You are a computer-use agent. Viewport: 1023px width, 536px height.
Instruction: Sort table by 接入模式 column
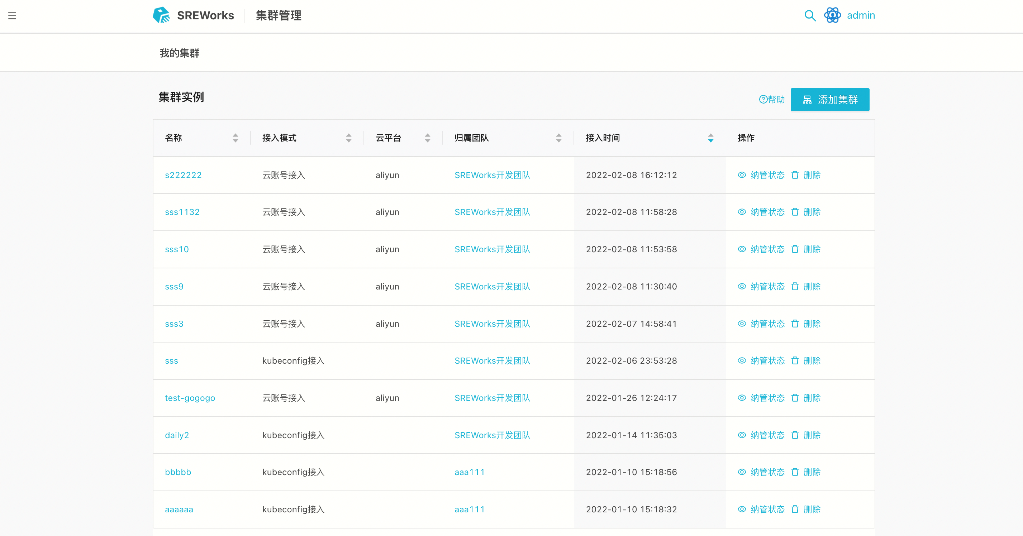(x=348, y=138)
